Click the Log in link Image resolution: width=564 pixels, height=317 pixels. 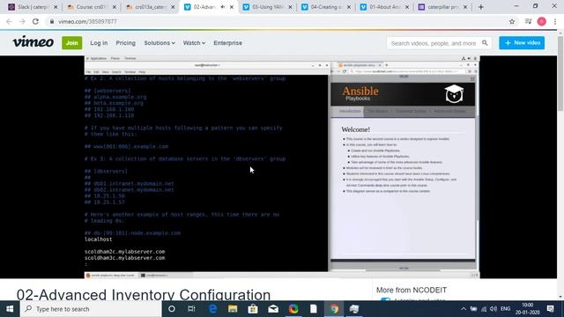coord(99,43)
